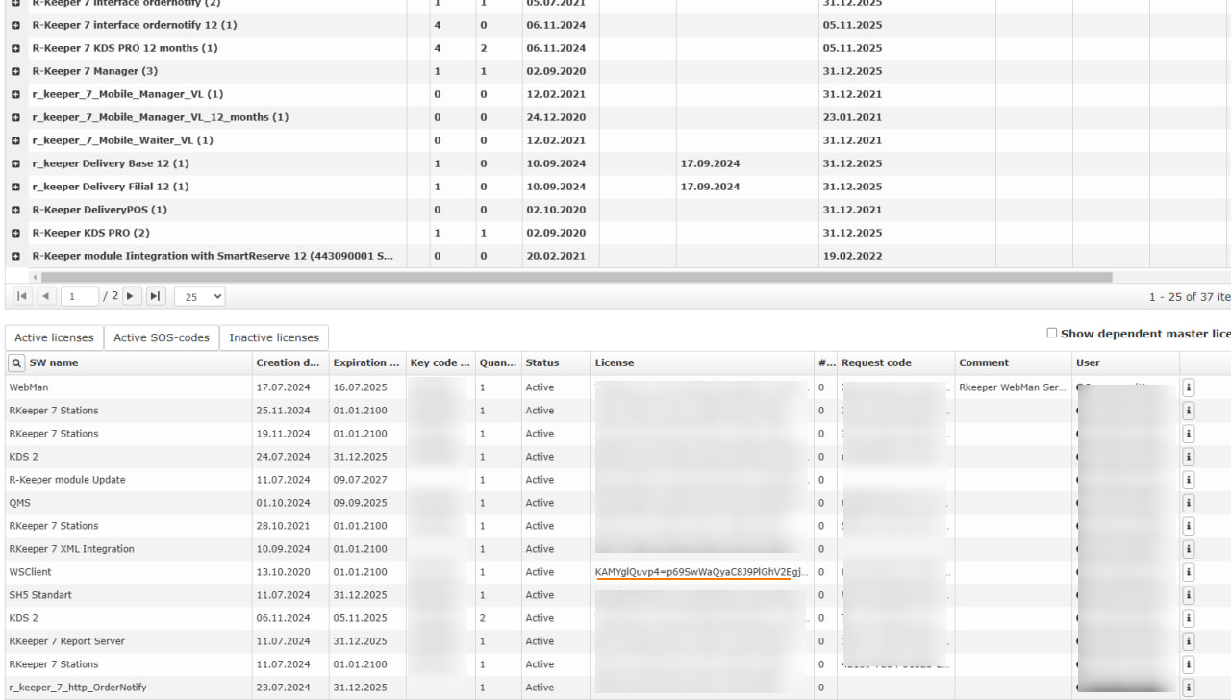The height and width of the screenshot is (700, 1231).
Task: Expand r_keeper Delivery Base 12 (1)
Action: (15, 163)
